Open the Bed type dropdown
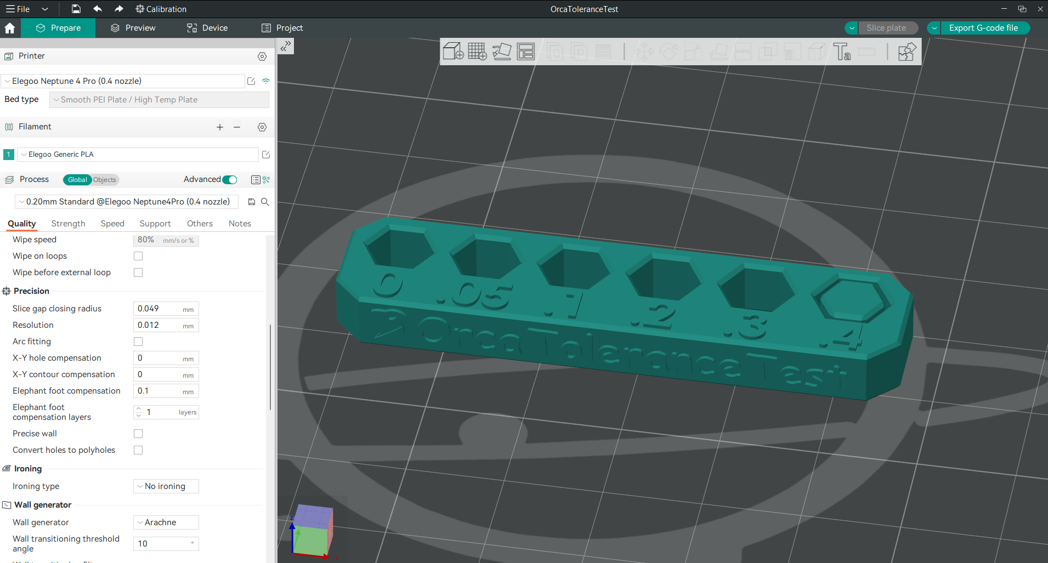 point(159,100)
